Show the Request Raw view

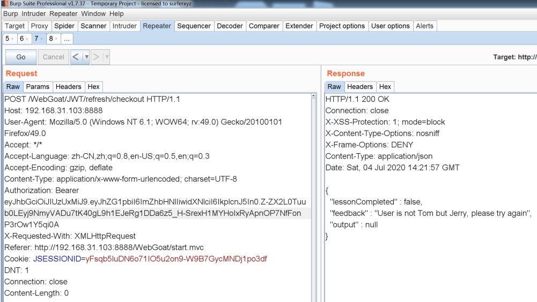(13, 87)
